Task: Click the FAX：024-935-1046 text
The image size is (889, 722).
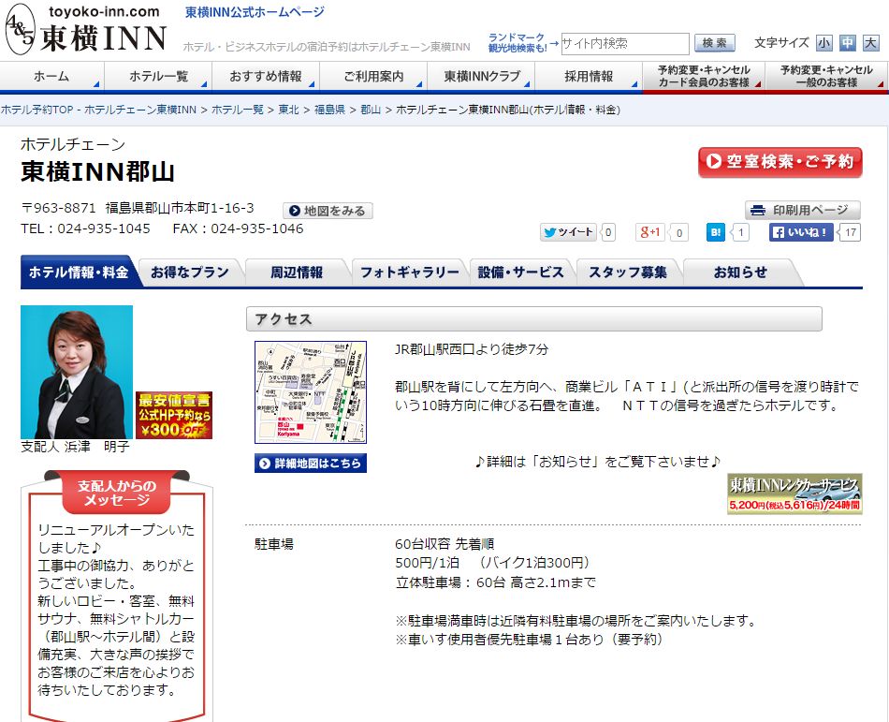Action: tap(238, 228)
